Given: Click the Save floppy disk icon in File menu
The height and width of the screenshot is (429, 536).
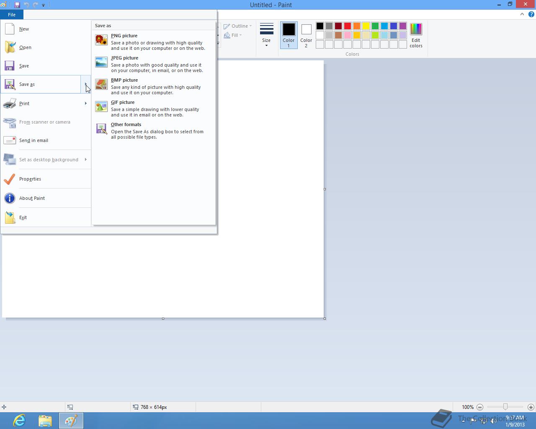Looking at the screenshot, I should (x=10, y=66).
